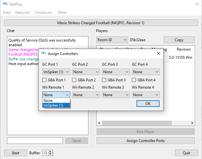Click the Dolphin icon in the Assign Controllers dialog
The width and height of the screenshot is (202, 159).
[x=44, y=53]
